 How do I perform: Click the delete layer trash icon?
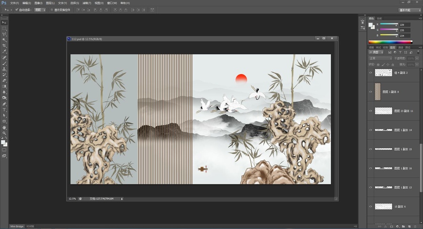(415, 227)
